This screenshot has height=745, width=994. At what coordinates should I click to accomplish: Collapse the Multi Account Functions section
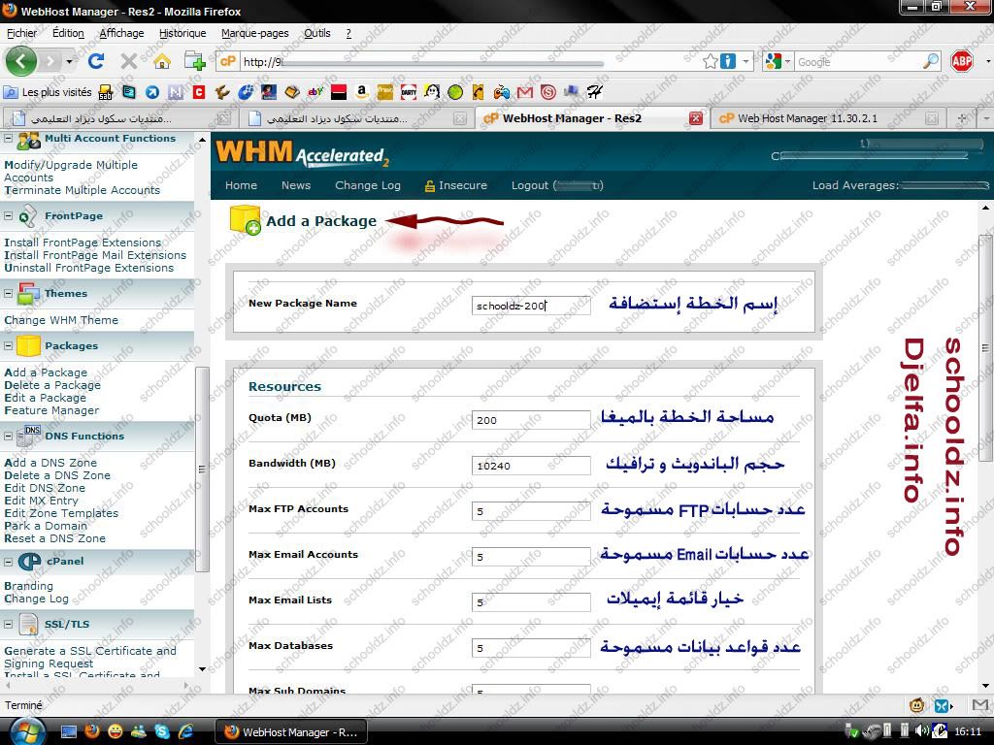click(x=8, y=139)
